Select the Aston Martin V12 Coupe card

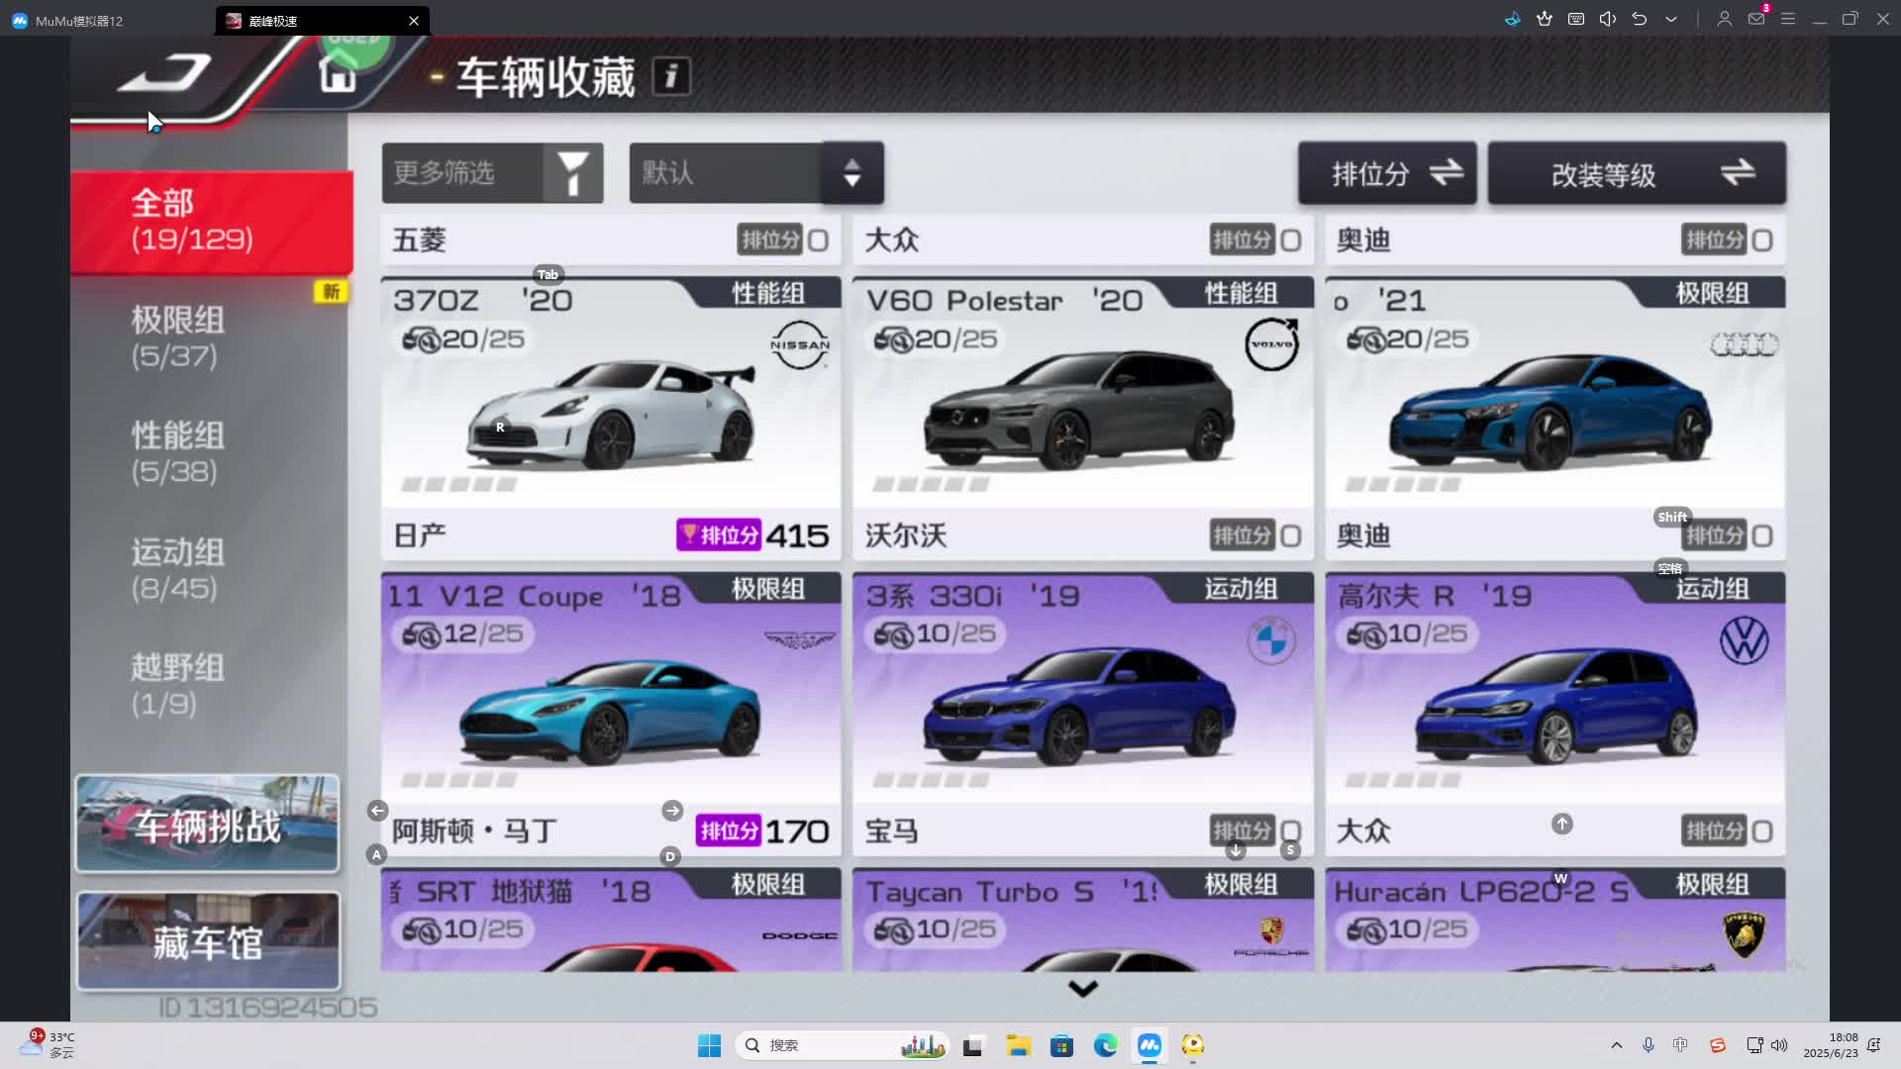tap(610, 713)
